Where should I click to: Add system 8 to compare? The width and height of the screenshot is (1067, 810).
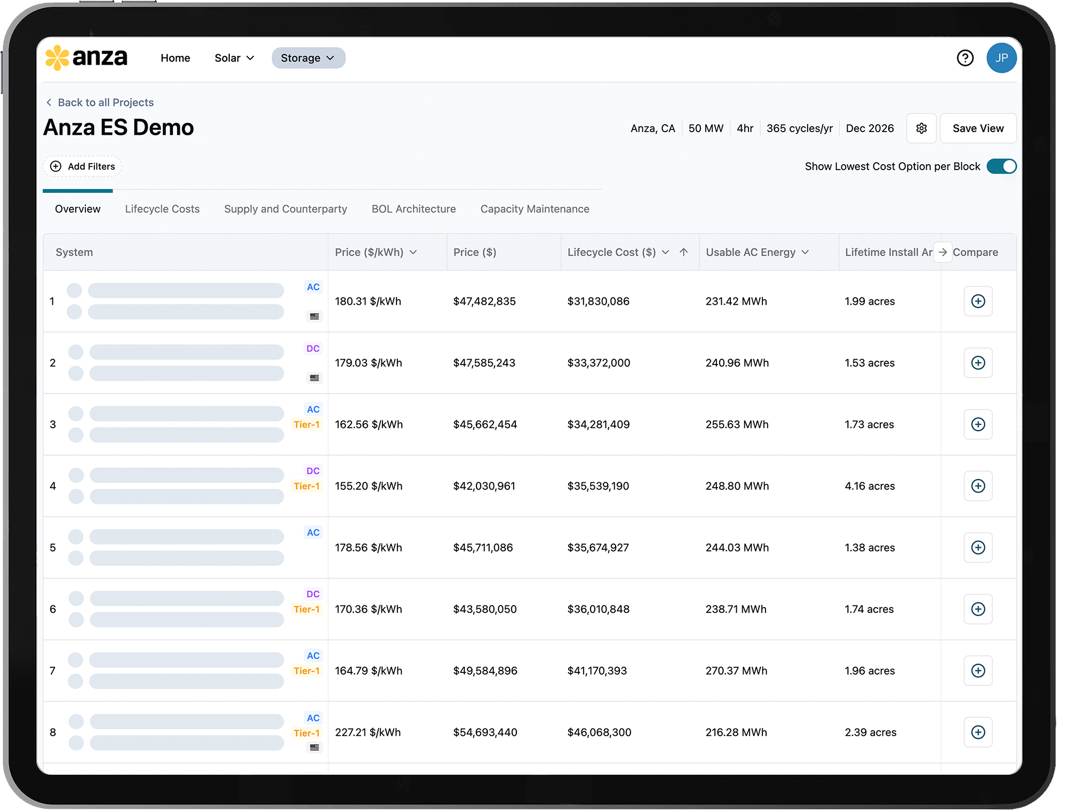pyautogui.click(x=977, y=732)
